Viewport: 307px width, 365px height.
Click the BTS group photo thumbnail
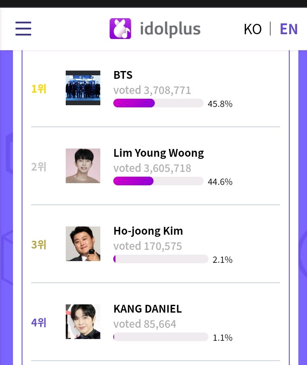tap(83, 88)
